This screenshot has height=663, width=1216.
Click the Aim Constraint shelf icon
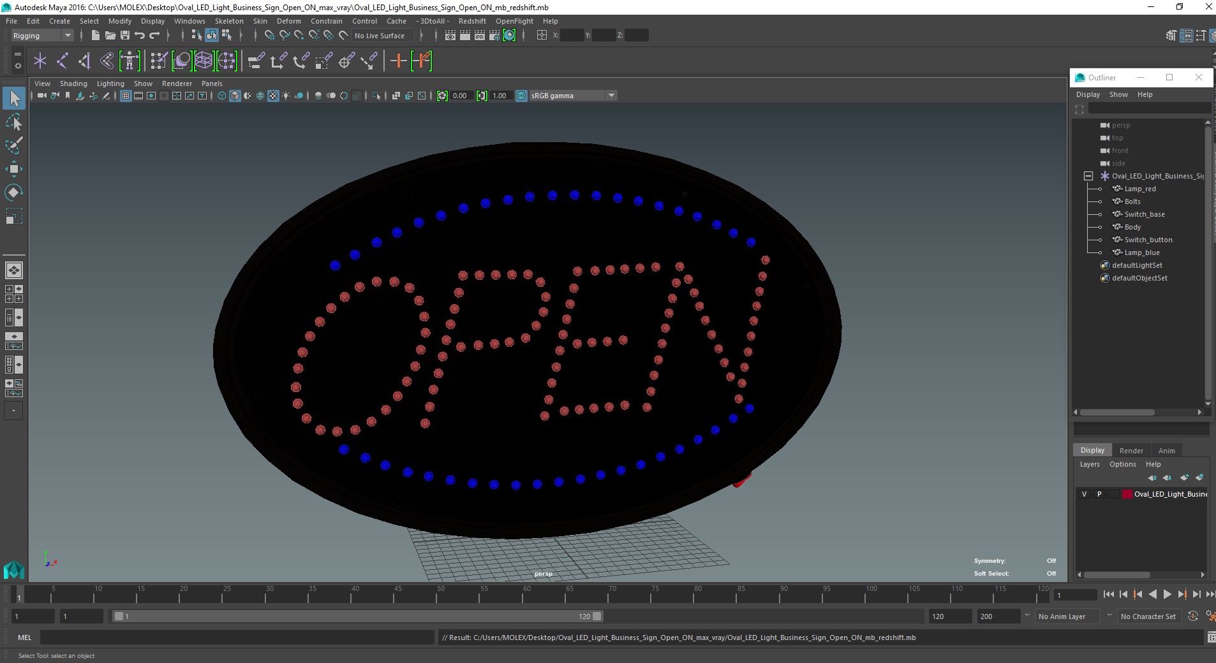pyautogui.click(x=347, y=61)
